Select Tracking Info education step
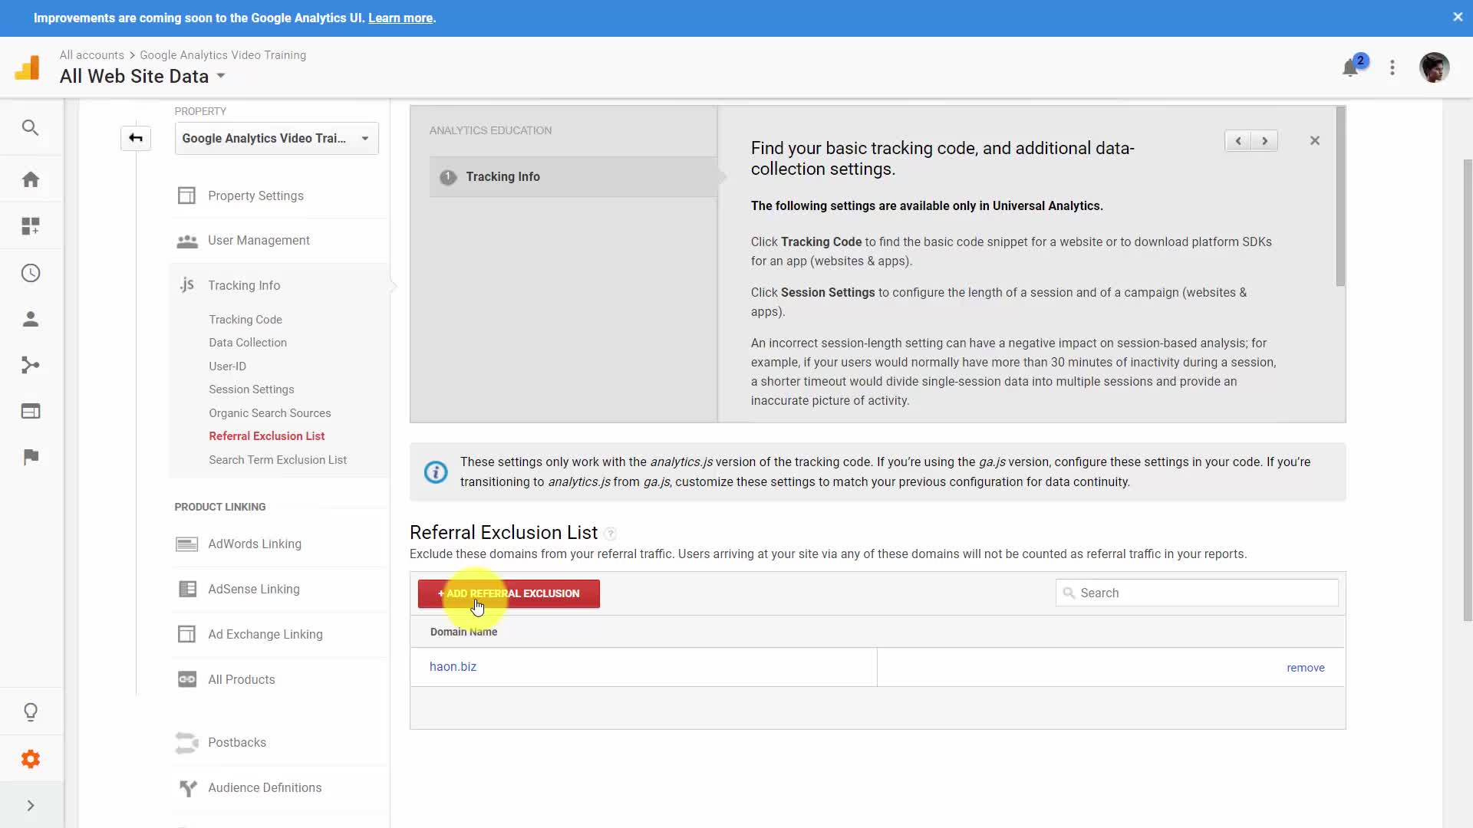The height and width of the screenshot is (828, 1473). pos(573,177)
